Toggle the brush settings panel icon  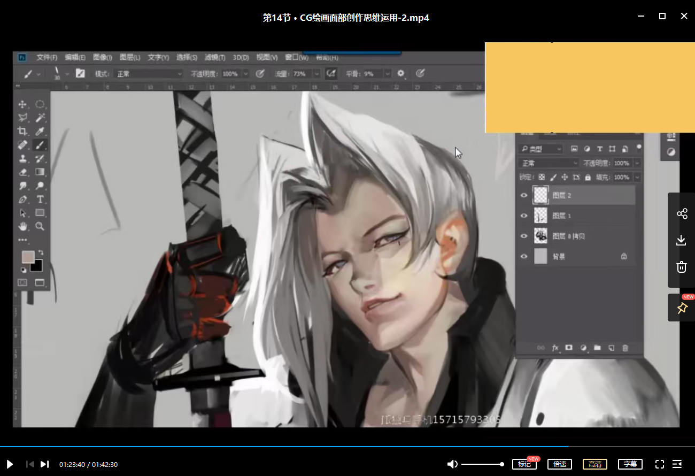[x=80, y=73]
